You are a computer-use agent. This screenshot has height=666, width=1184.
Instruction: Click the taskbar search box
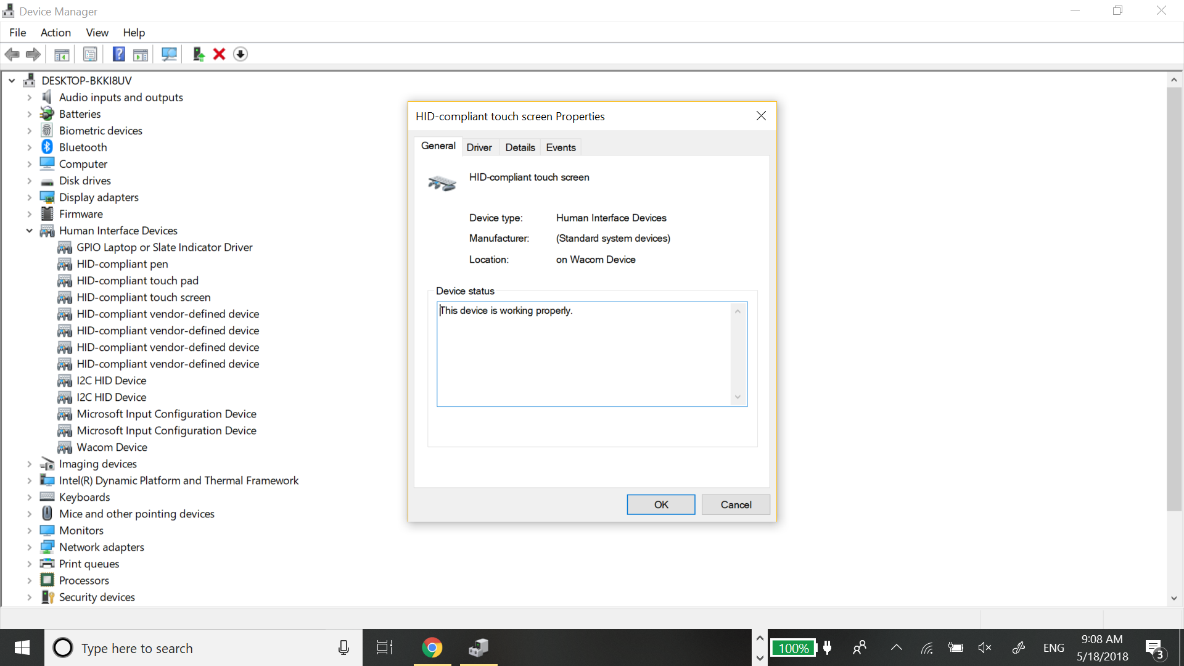pos(203,647)
